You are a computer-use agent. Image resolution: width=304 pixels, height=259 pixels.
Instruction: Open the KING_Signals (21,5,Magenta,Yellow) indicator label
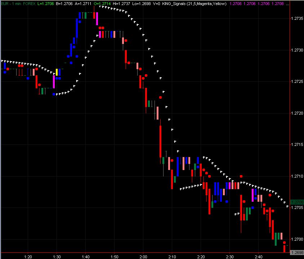(x=194, y=4)
